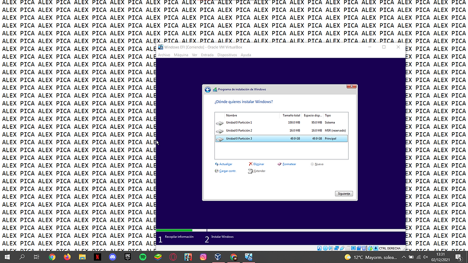Open Task View on the taskbar

pyautogui.click(x=36, y=257)
